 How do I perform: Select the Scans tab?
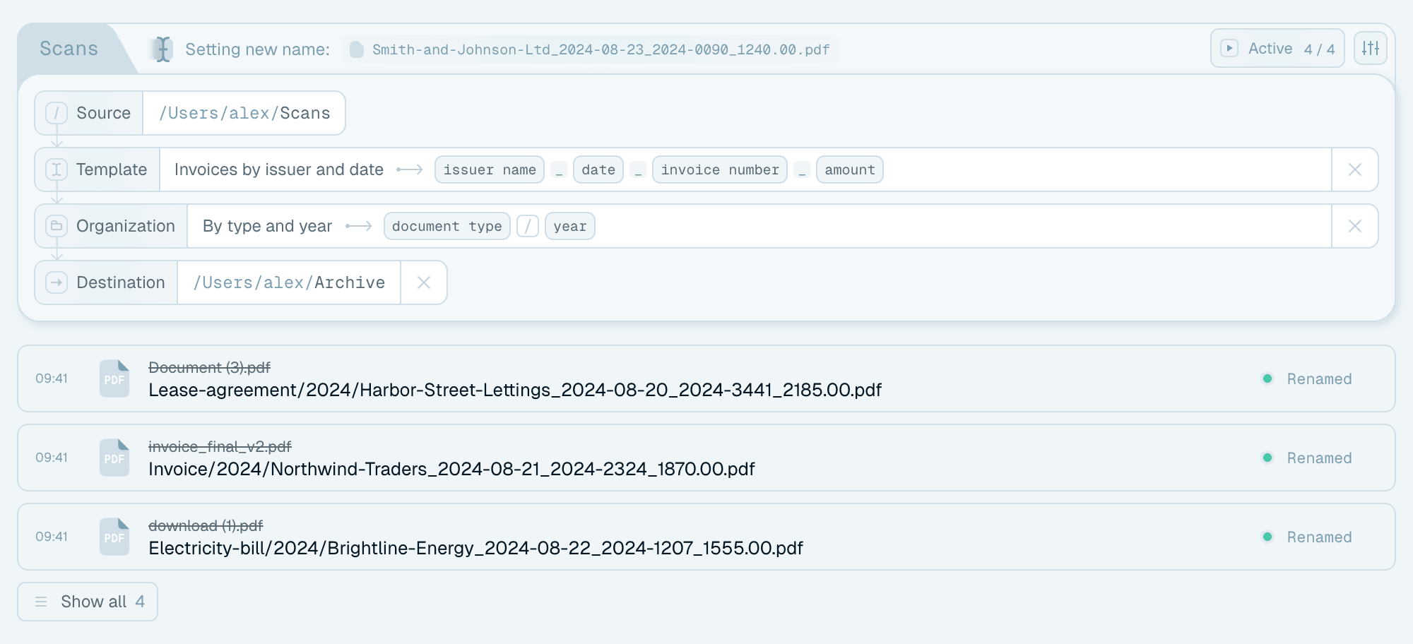click(x=69, y=49)
